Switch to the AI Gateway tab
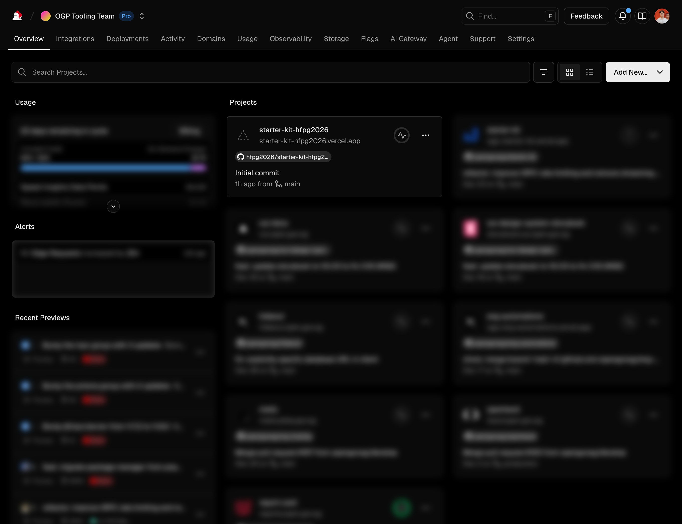This screenshot has height=524, width=682. 408,39
